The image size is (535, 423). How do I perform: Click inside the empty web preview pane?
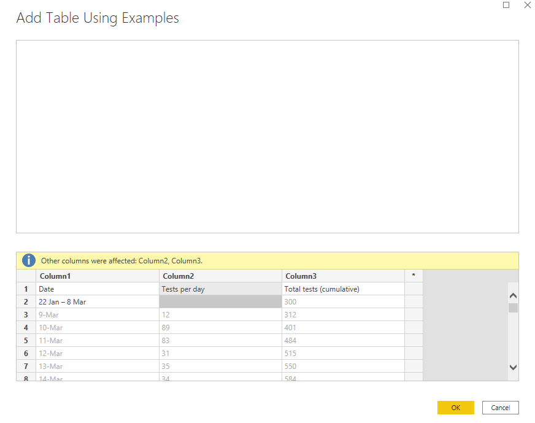click(x=267, y=136)
